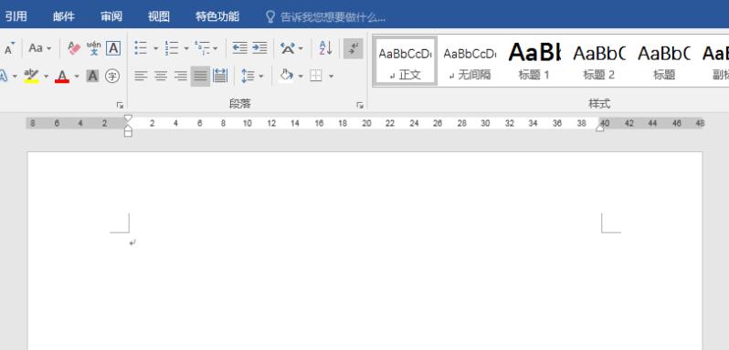Click the Bullets list icon

click(x=141, y=48)
